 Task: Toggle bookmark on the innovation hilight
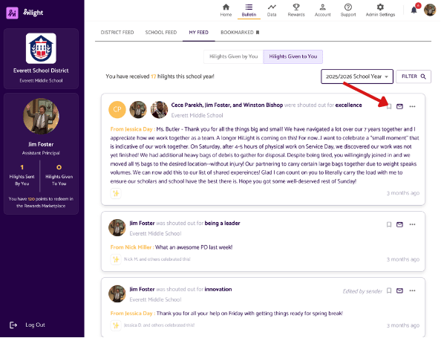pos(389,290)
